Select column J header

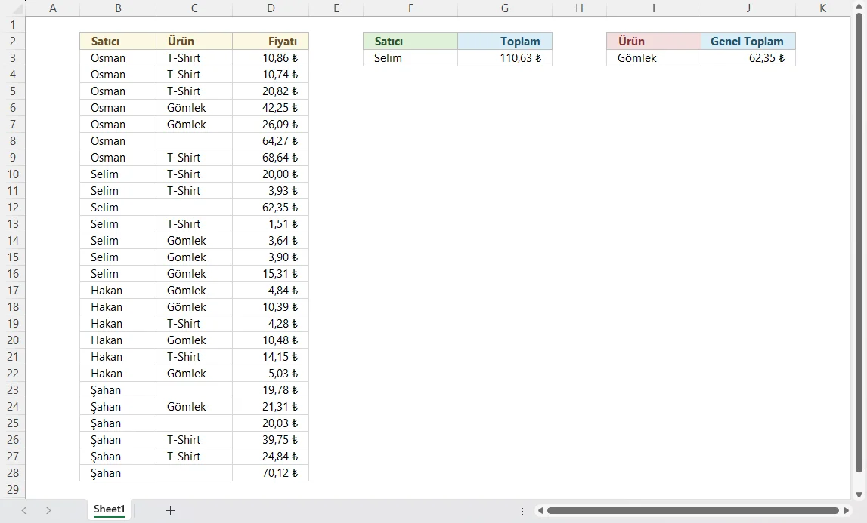(748, 8)
